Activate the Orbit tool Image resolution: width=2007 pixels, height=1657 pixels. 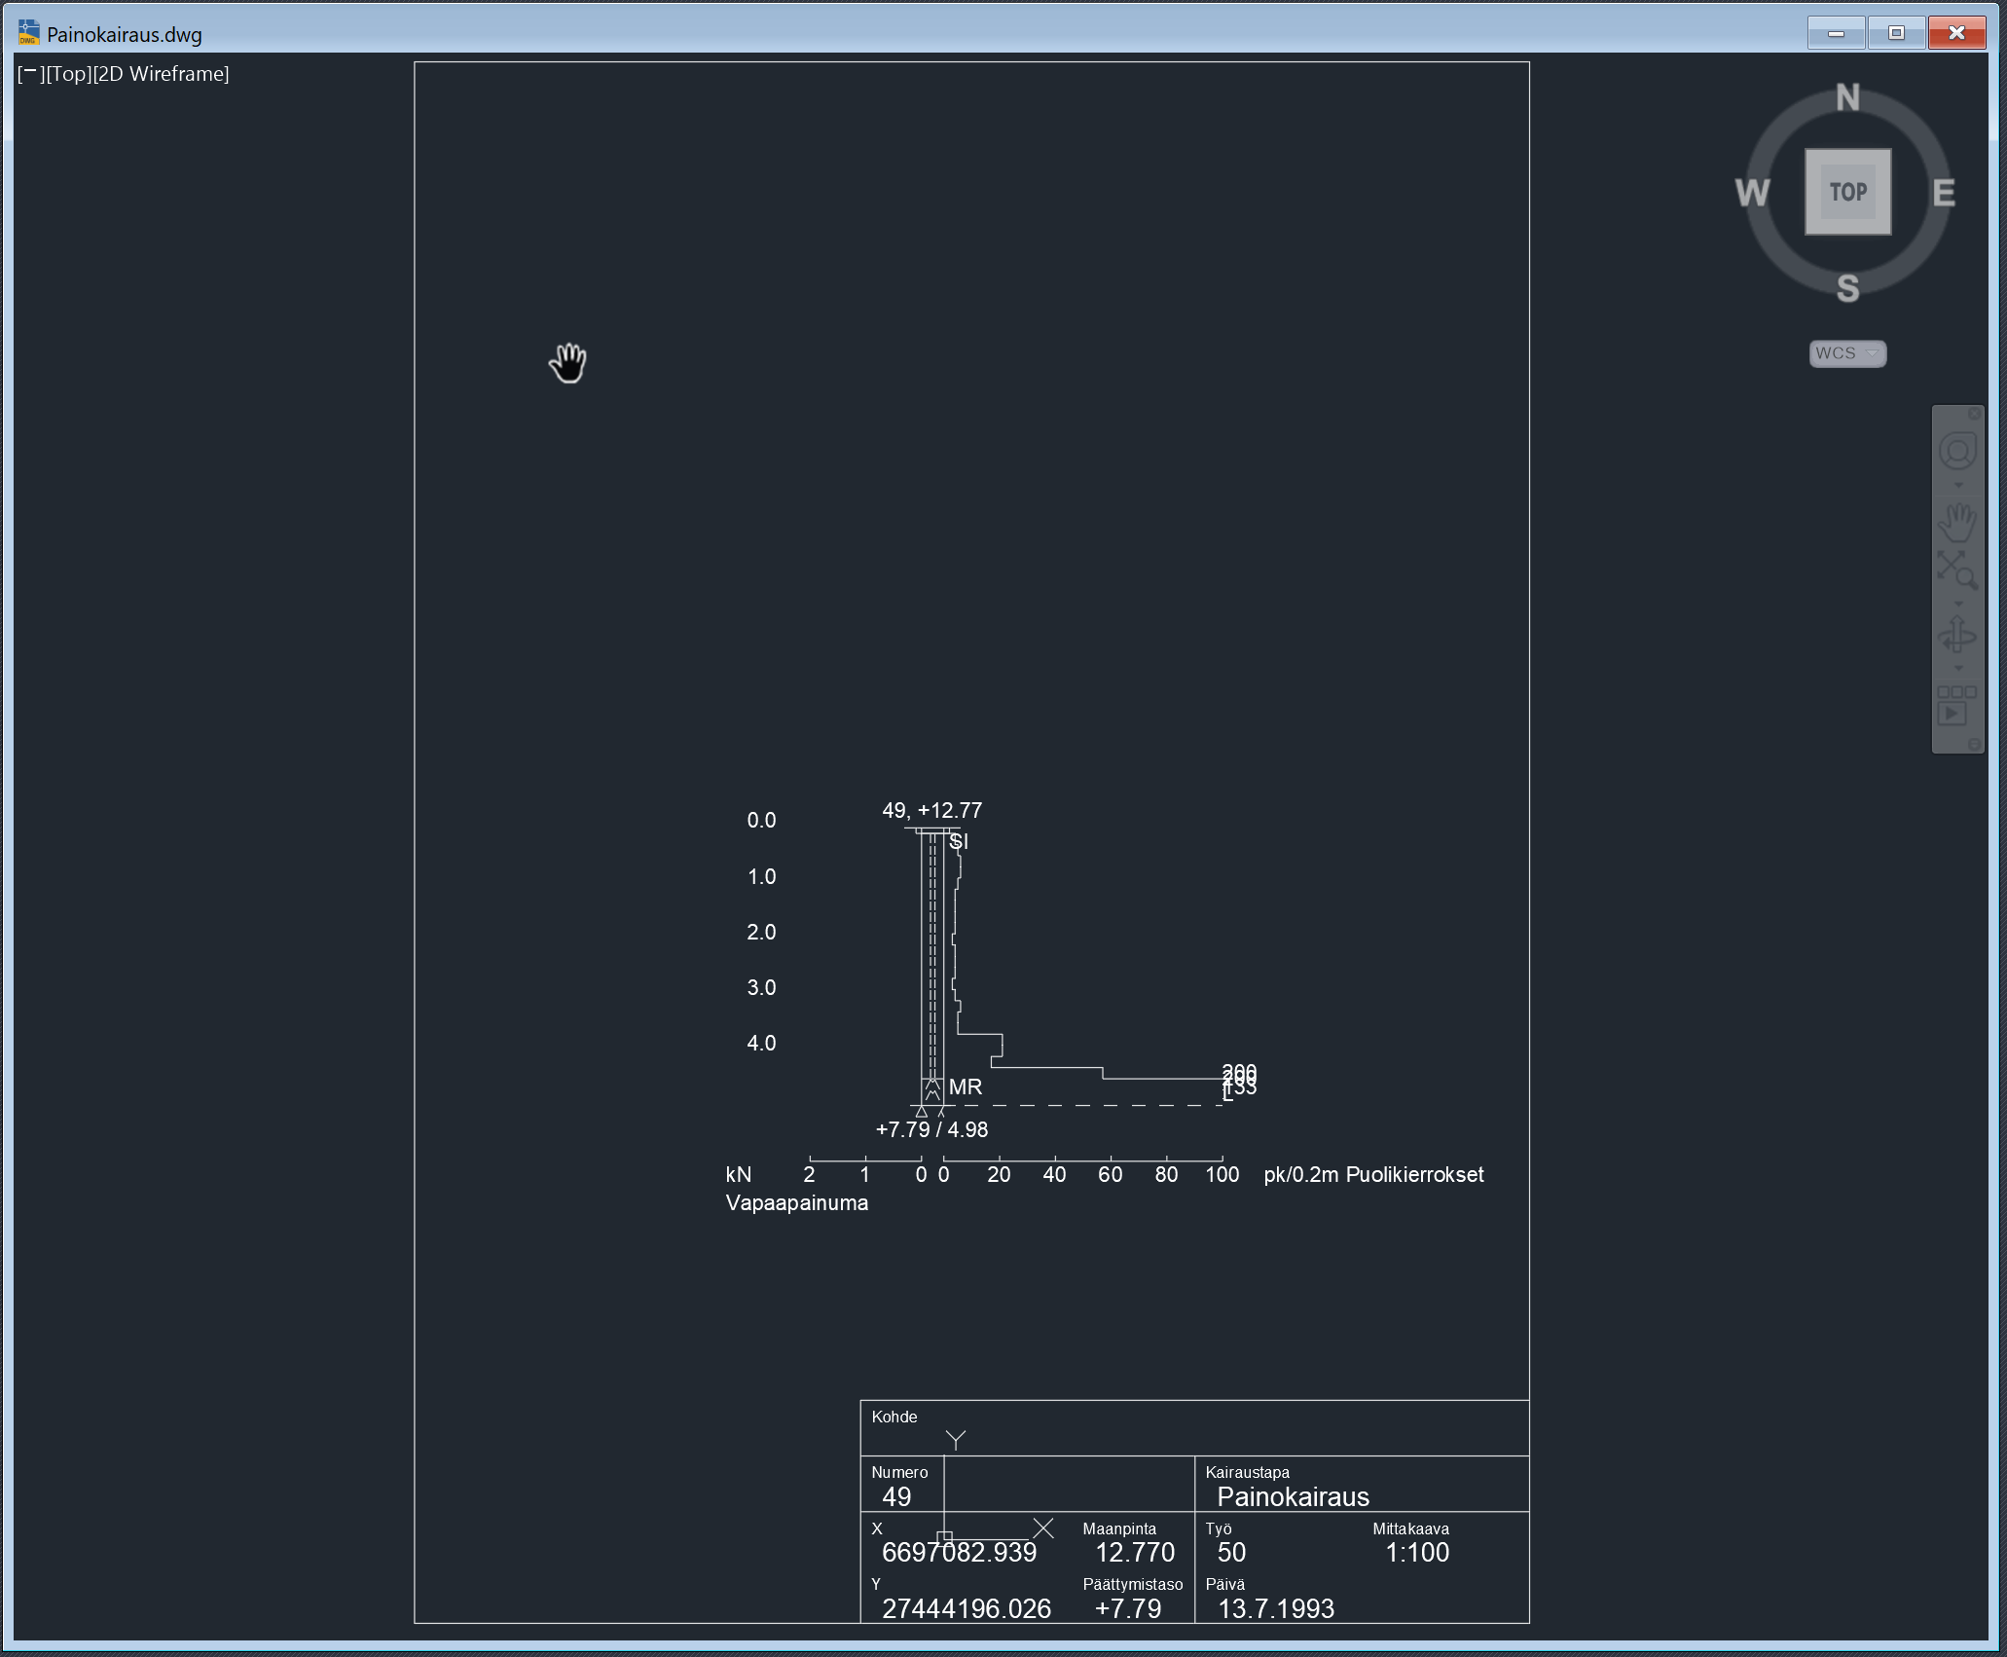1957,635
